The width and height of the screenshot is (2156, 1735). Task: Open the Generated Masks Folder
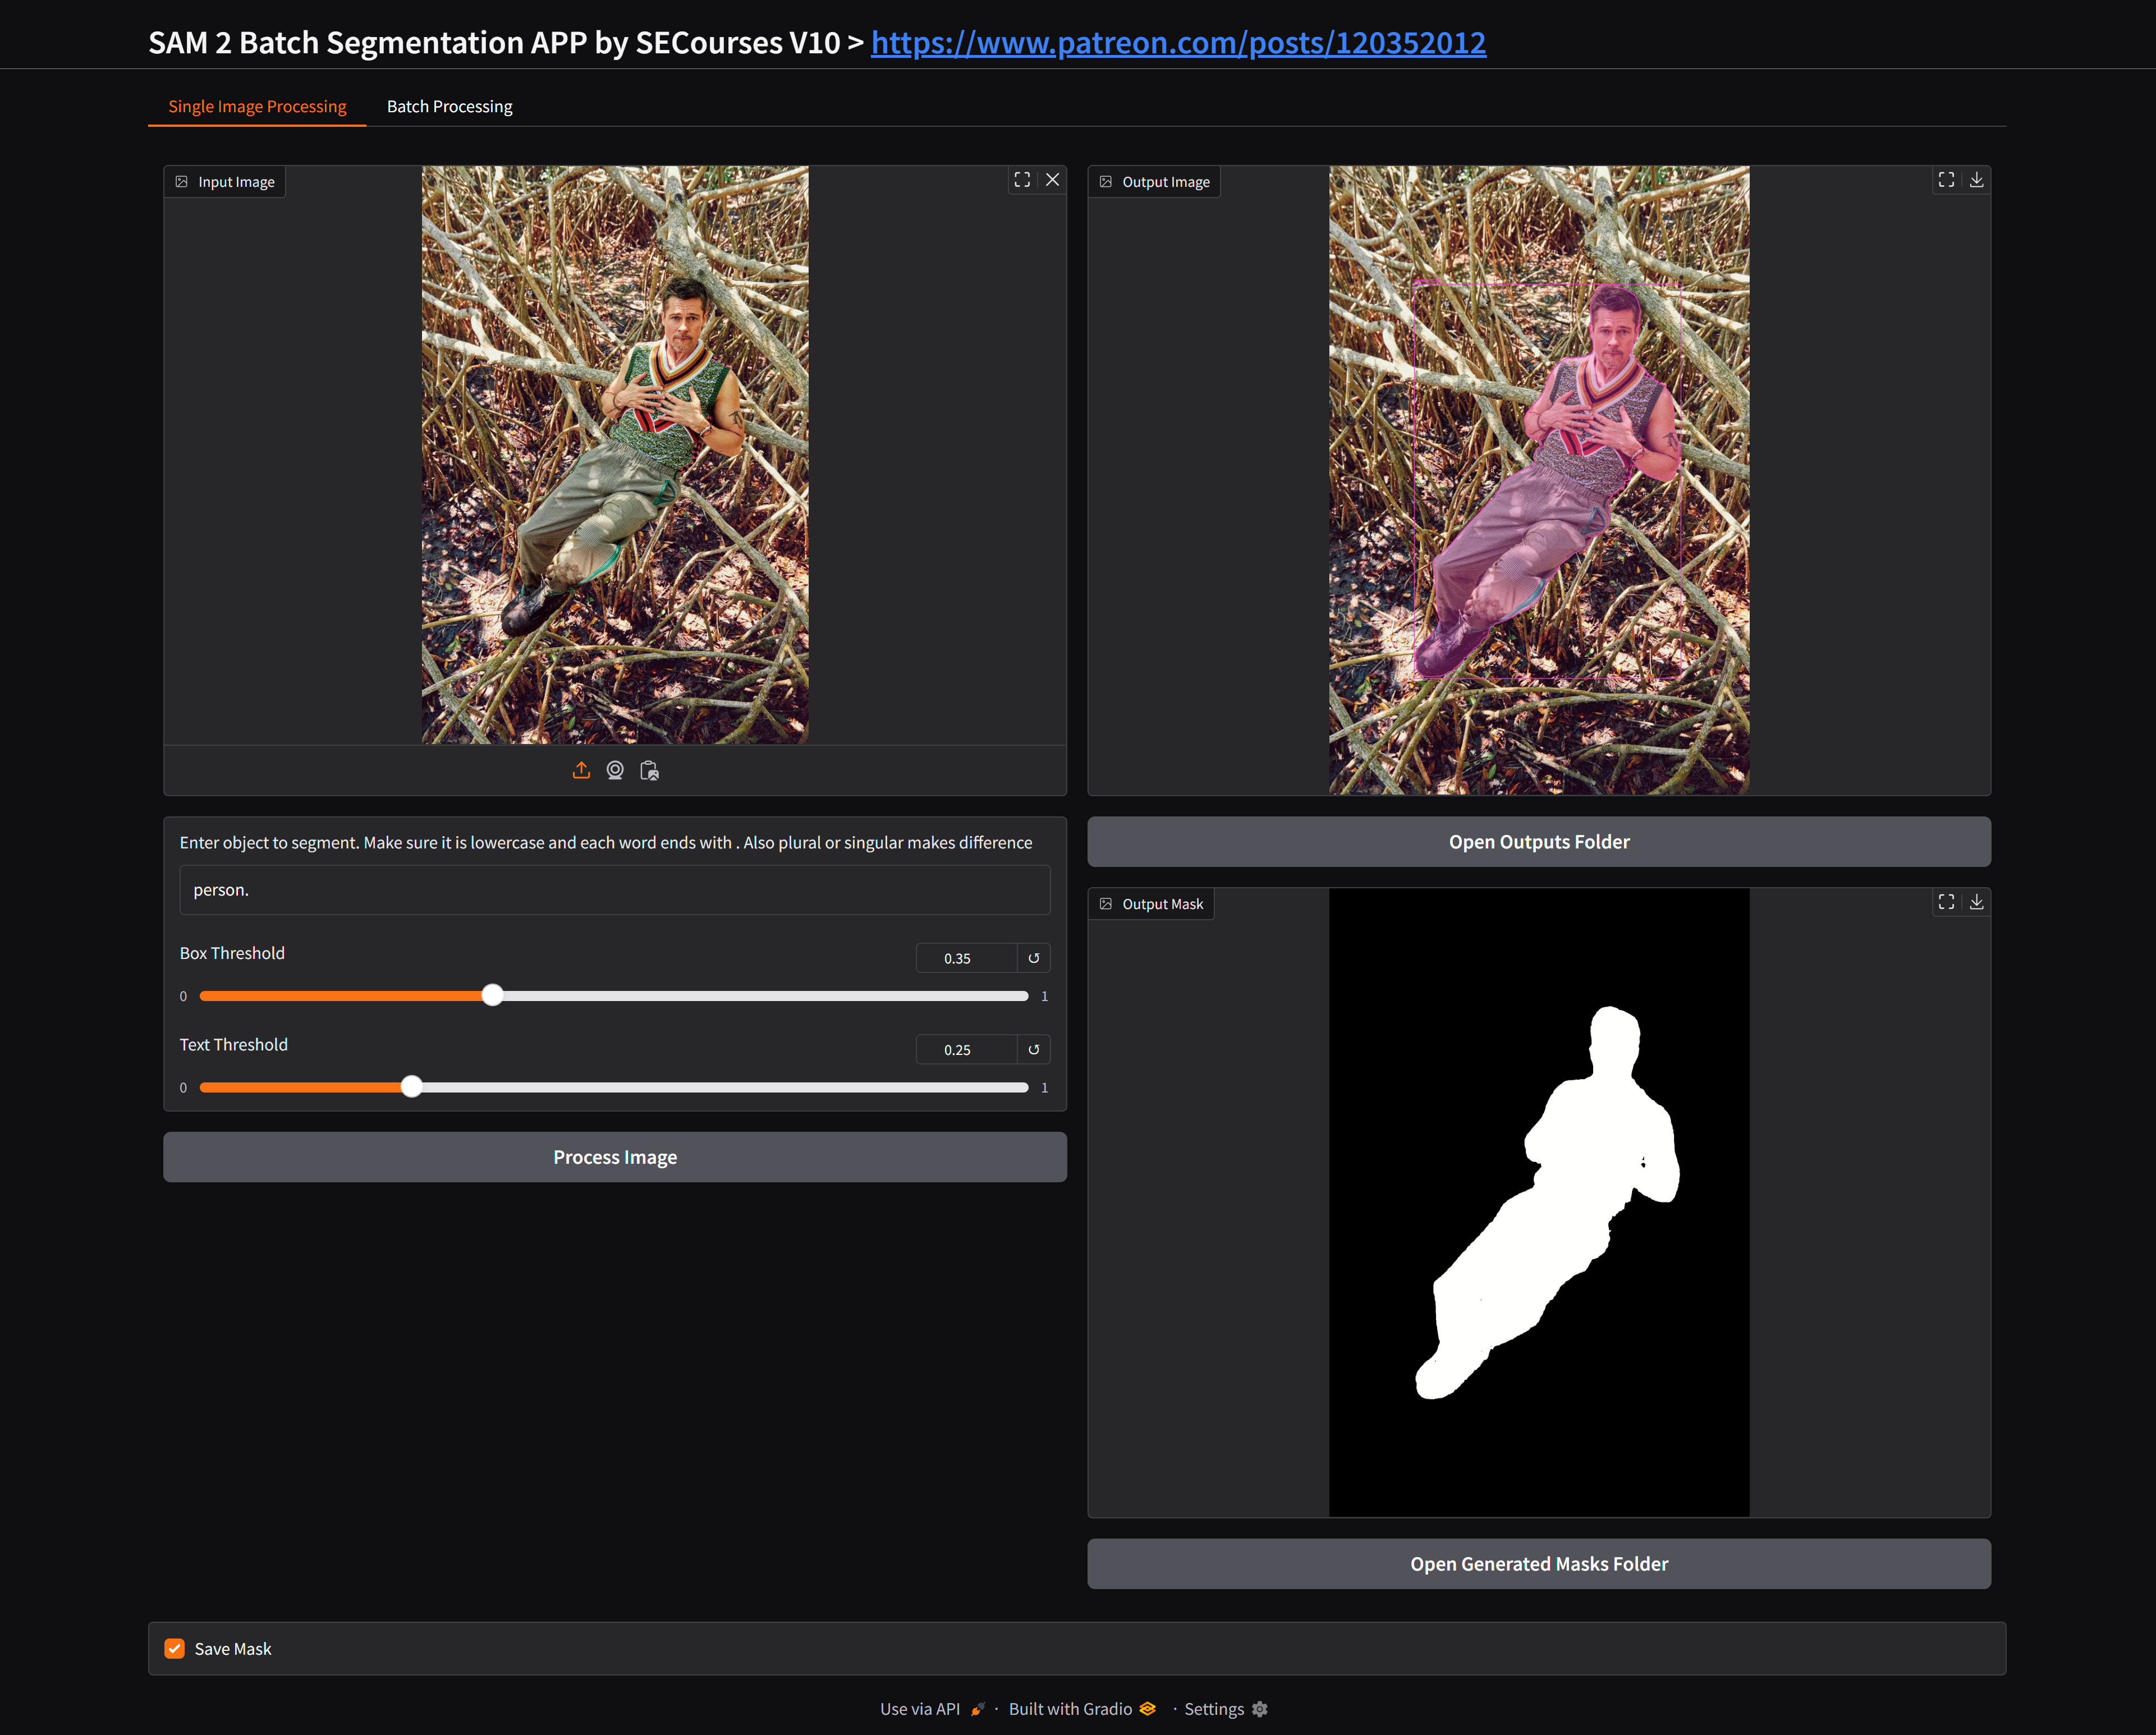tap(1538, 1563)
